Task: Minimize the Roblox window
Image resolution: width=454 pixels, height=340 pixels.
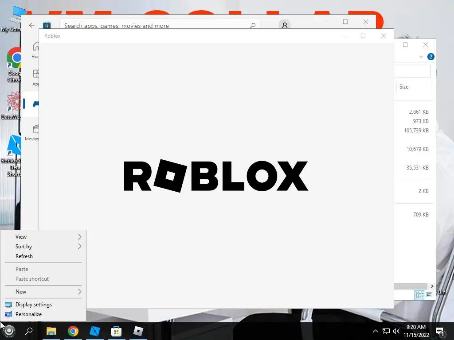Action: [x=343, y=36]
